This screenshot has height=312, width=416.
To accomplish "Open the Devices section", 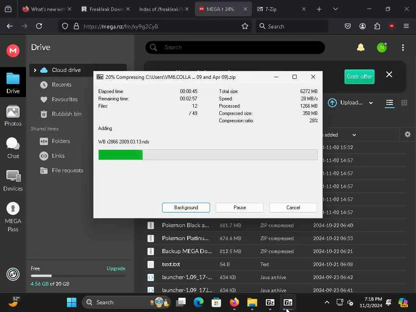I will point(13,181).
